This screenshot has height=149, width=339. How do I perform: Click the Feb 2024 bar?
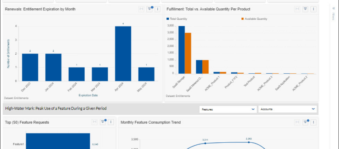[x=76, y=74]
